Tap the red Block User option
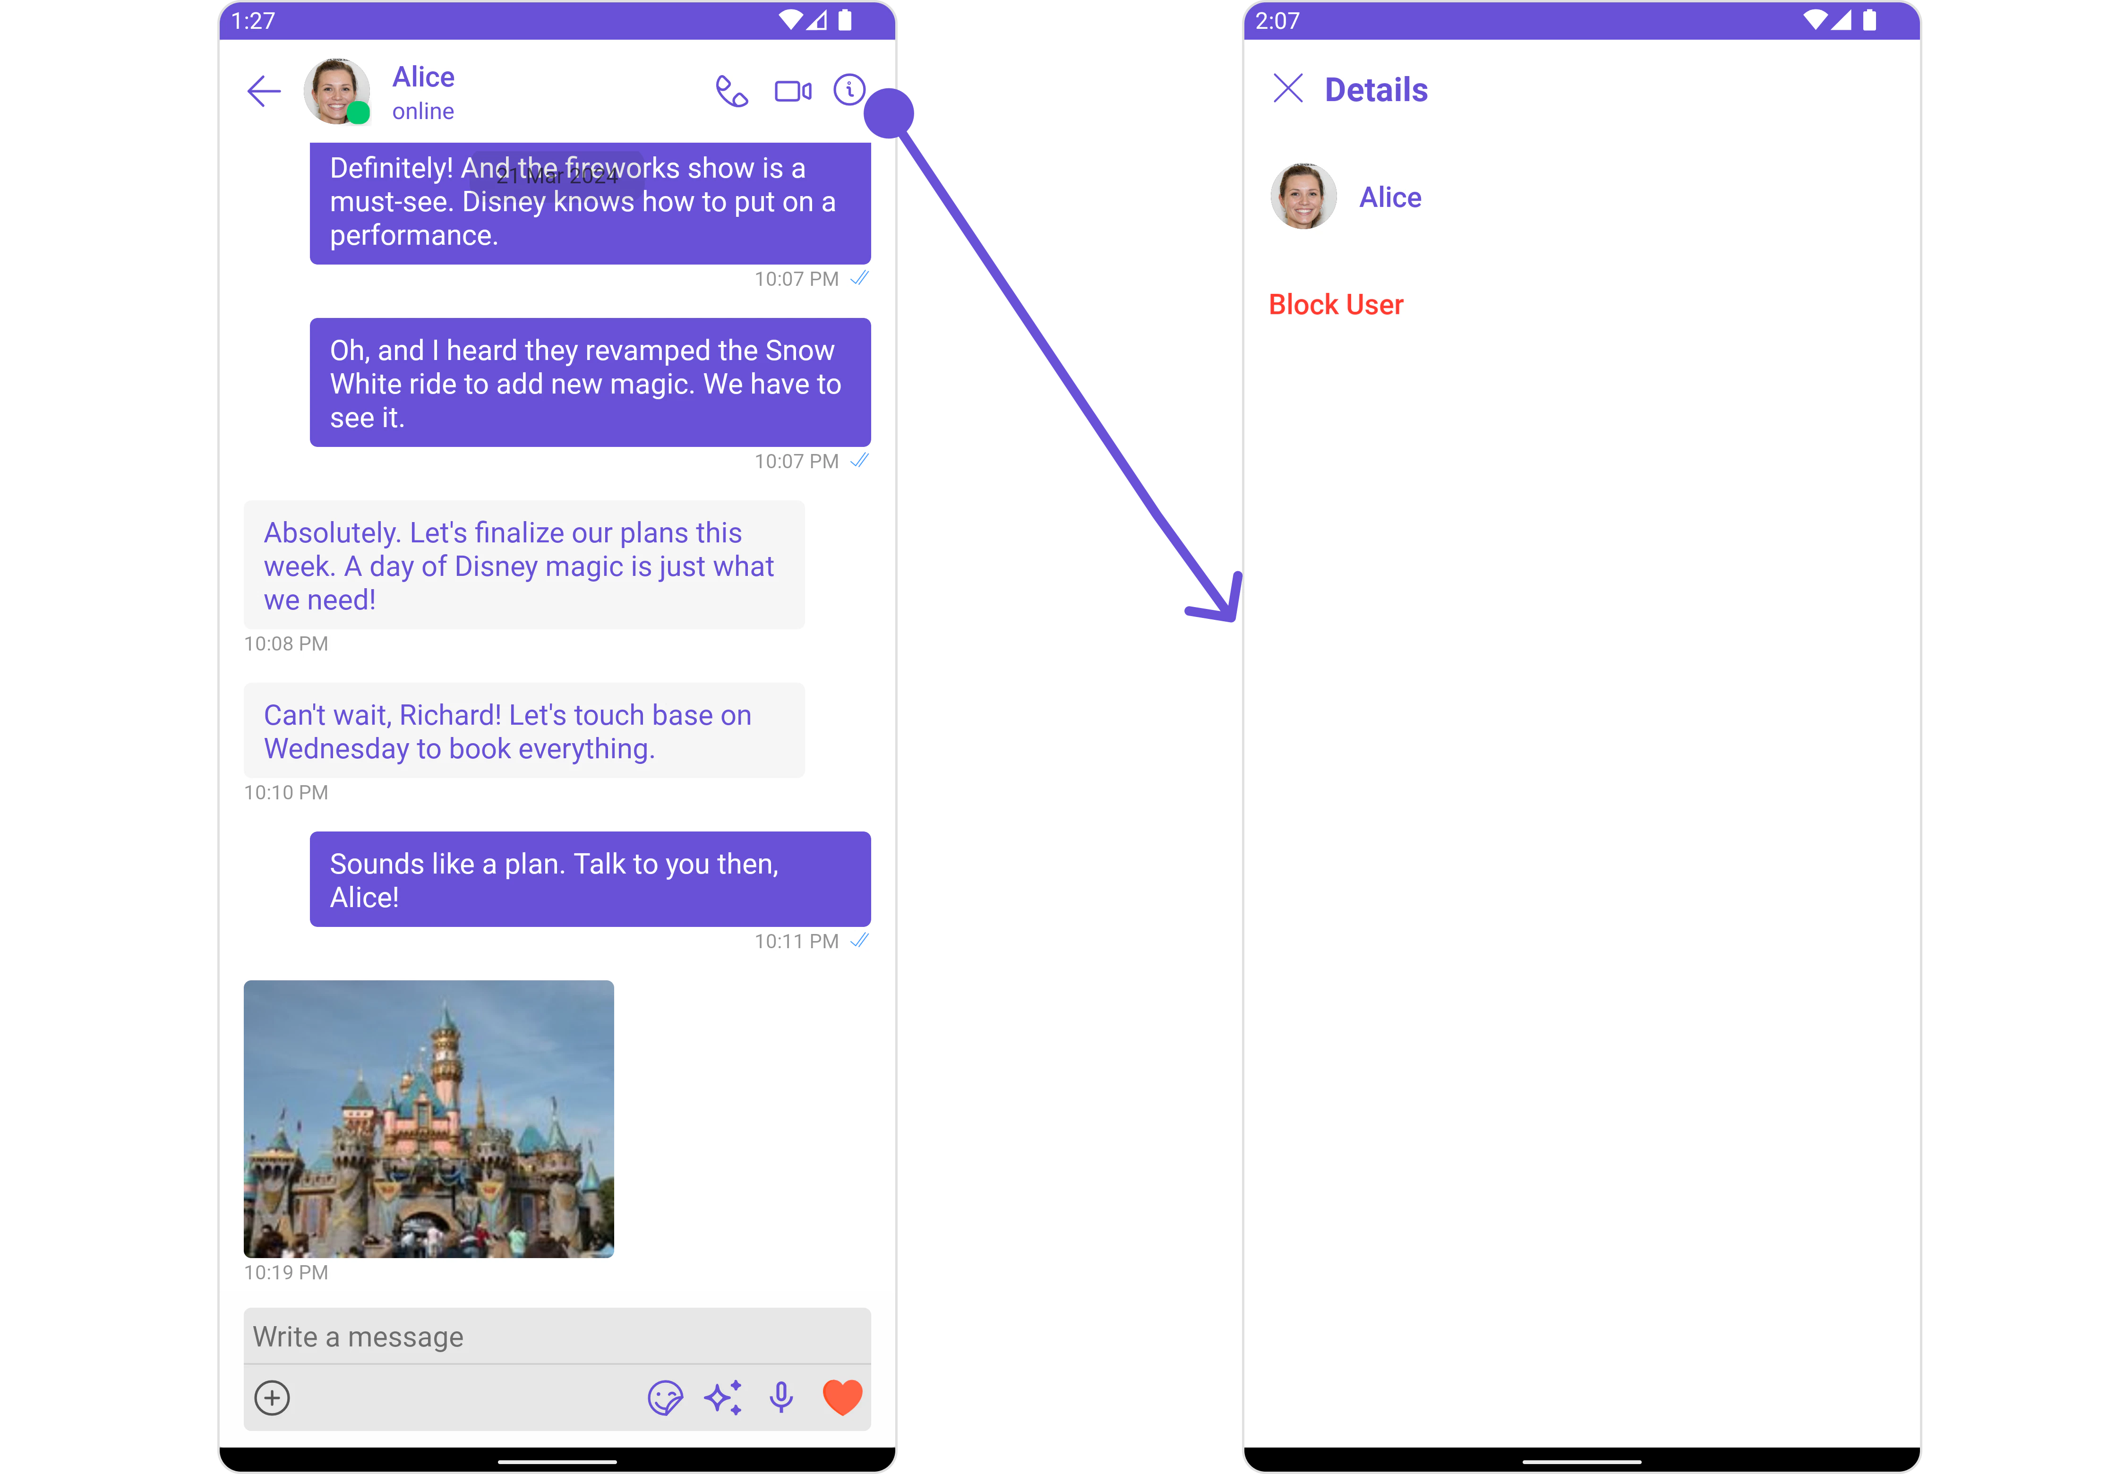This screenshot has width=2125, height=1474. click(1336, 305)
